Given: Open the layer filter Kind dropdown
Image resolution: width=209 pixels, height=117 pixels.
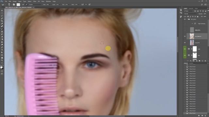Looking at the screenshot, I should pos(189,11).
